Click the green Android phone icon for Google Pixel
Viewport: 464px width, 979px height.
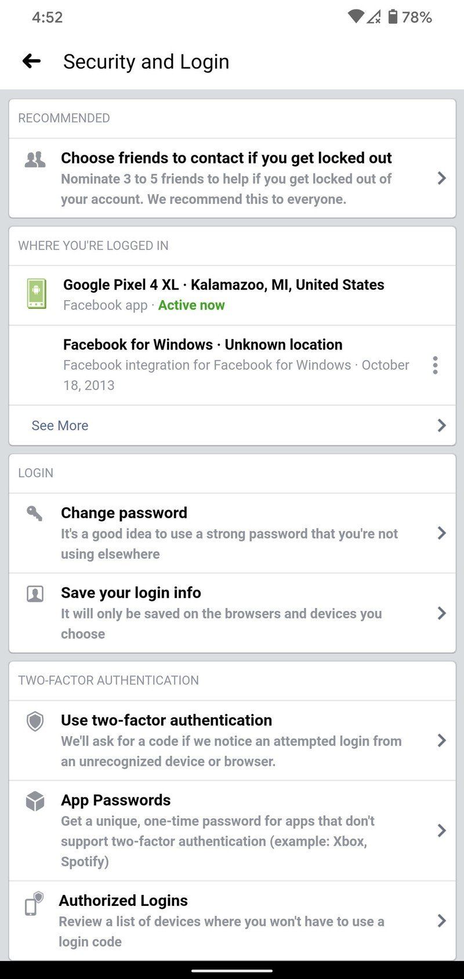point(36,293)
